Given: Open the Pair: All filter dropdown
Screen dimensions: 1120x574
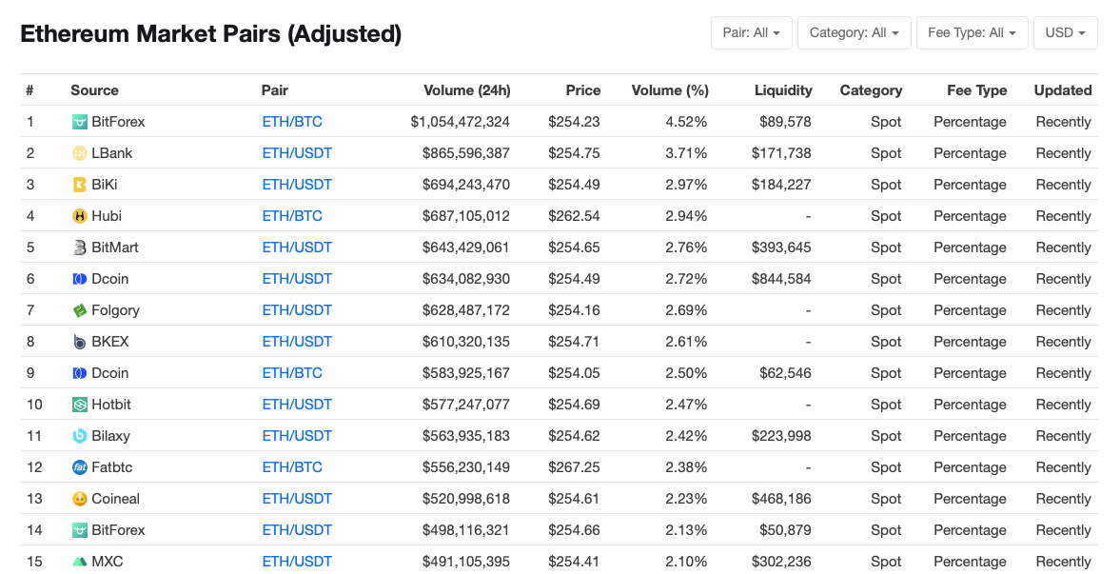Looking at the screenshot, I should click(x=751, y=32).
